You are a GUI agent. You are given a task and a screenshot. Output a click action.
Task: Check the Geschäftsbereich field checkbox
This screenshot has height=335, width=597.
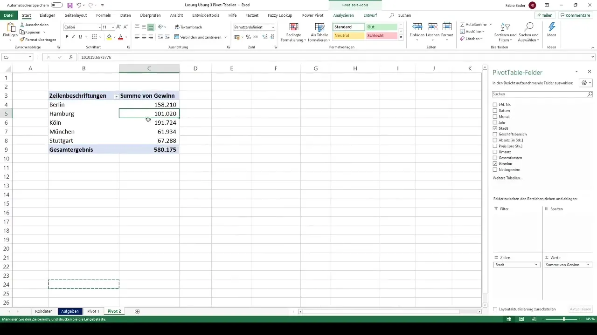(495, 134)
